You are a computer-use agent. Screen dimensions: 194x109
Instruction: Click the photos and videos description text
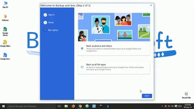tap(113, 50)
